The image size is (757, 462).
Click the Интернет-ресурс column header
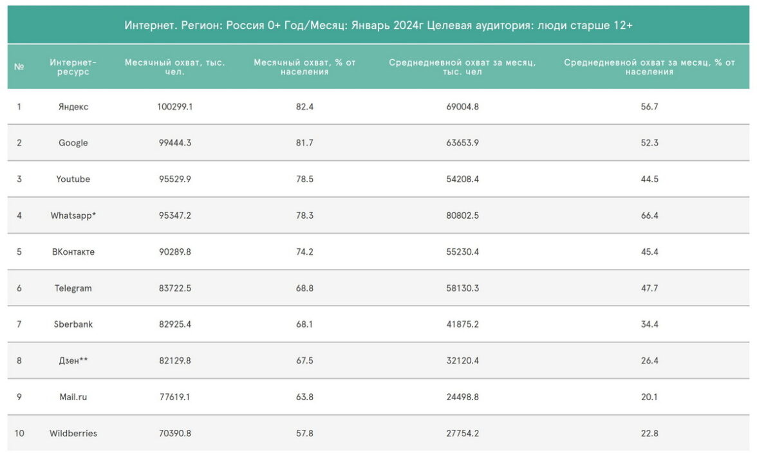pyautogui.click(x=73, y=67)
